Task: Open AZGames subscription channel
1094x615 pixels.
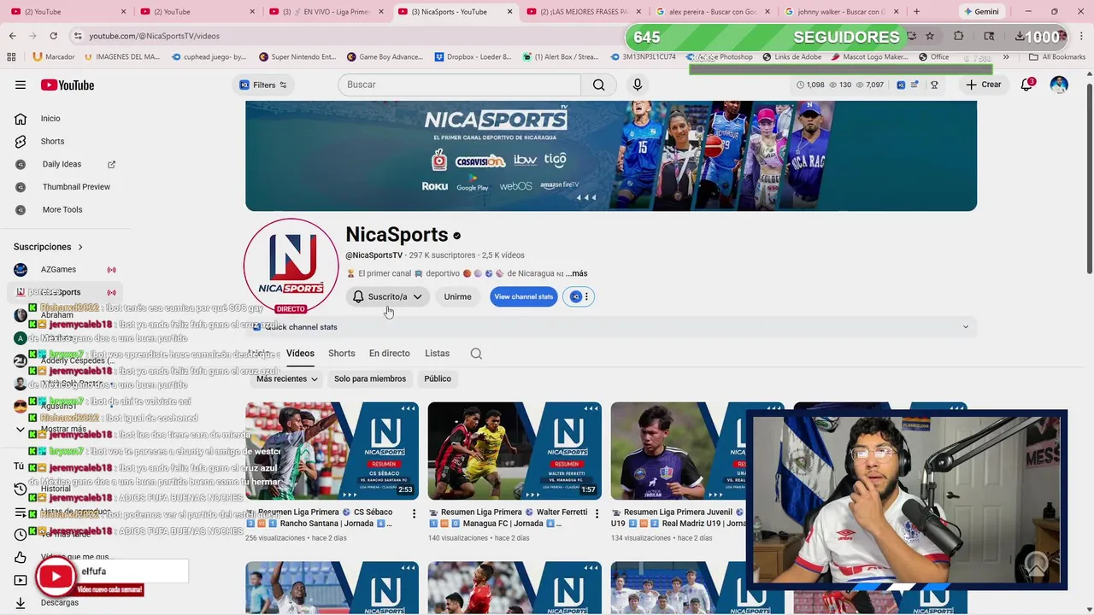Action: tap(58, 269)
